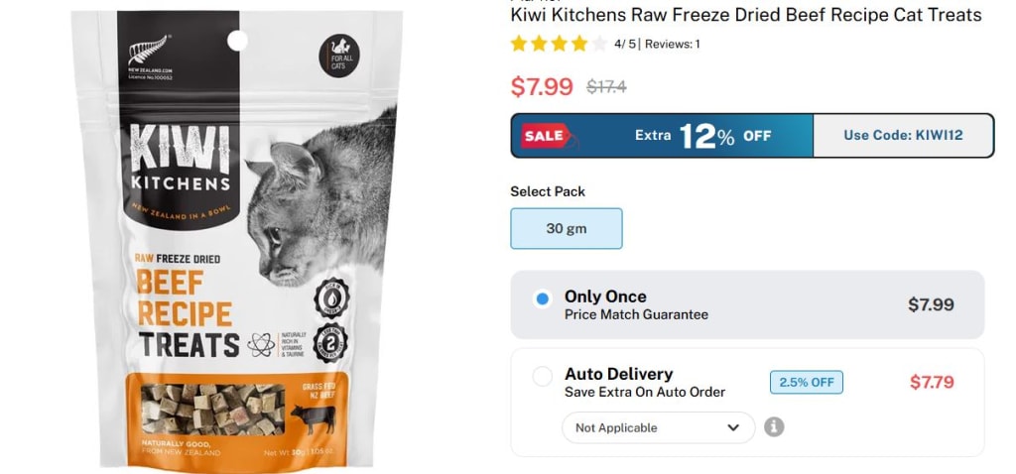1016x474 pixels.
Task: Click the fifth empty rating star
Action: point(599,44)
